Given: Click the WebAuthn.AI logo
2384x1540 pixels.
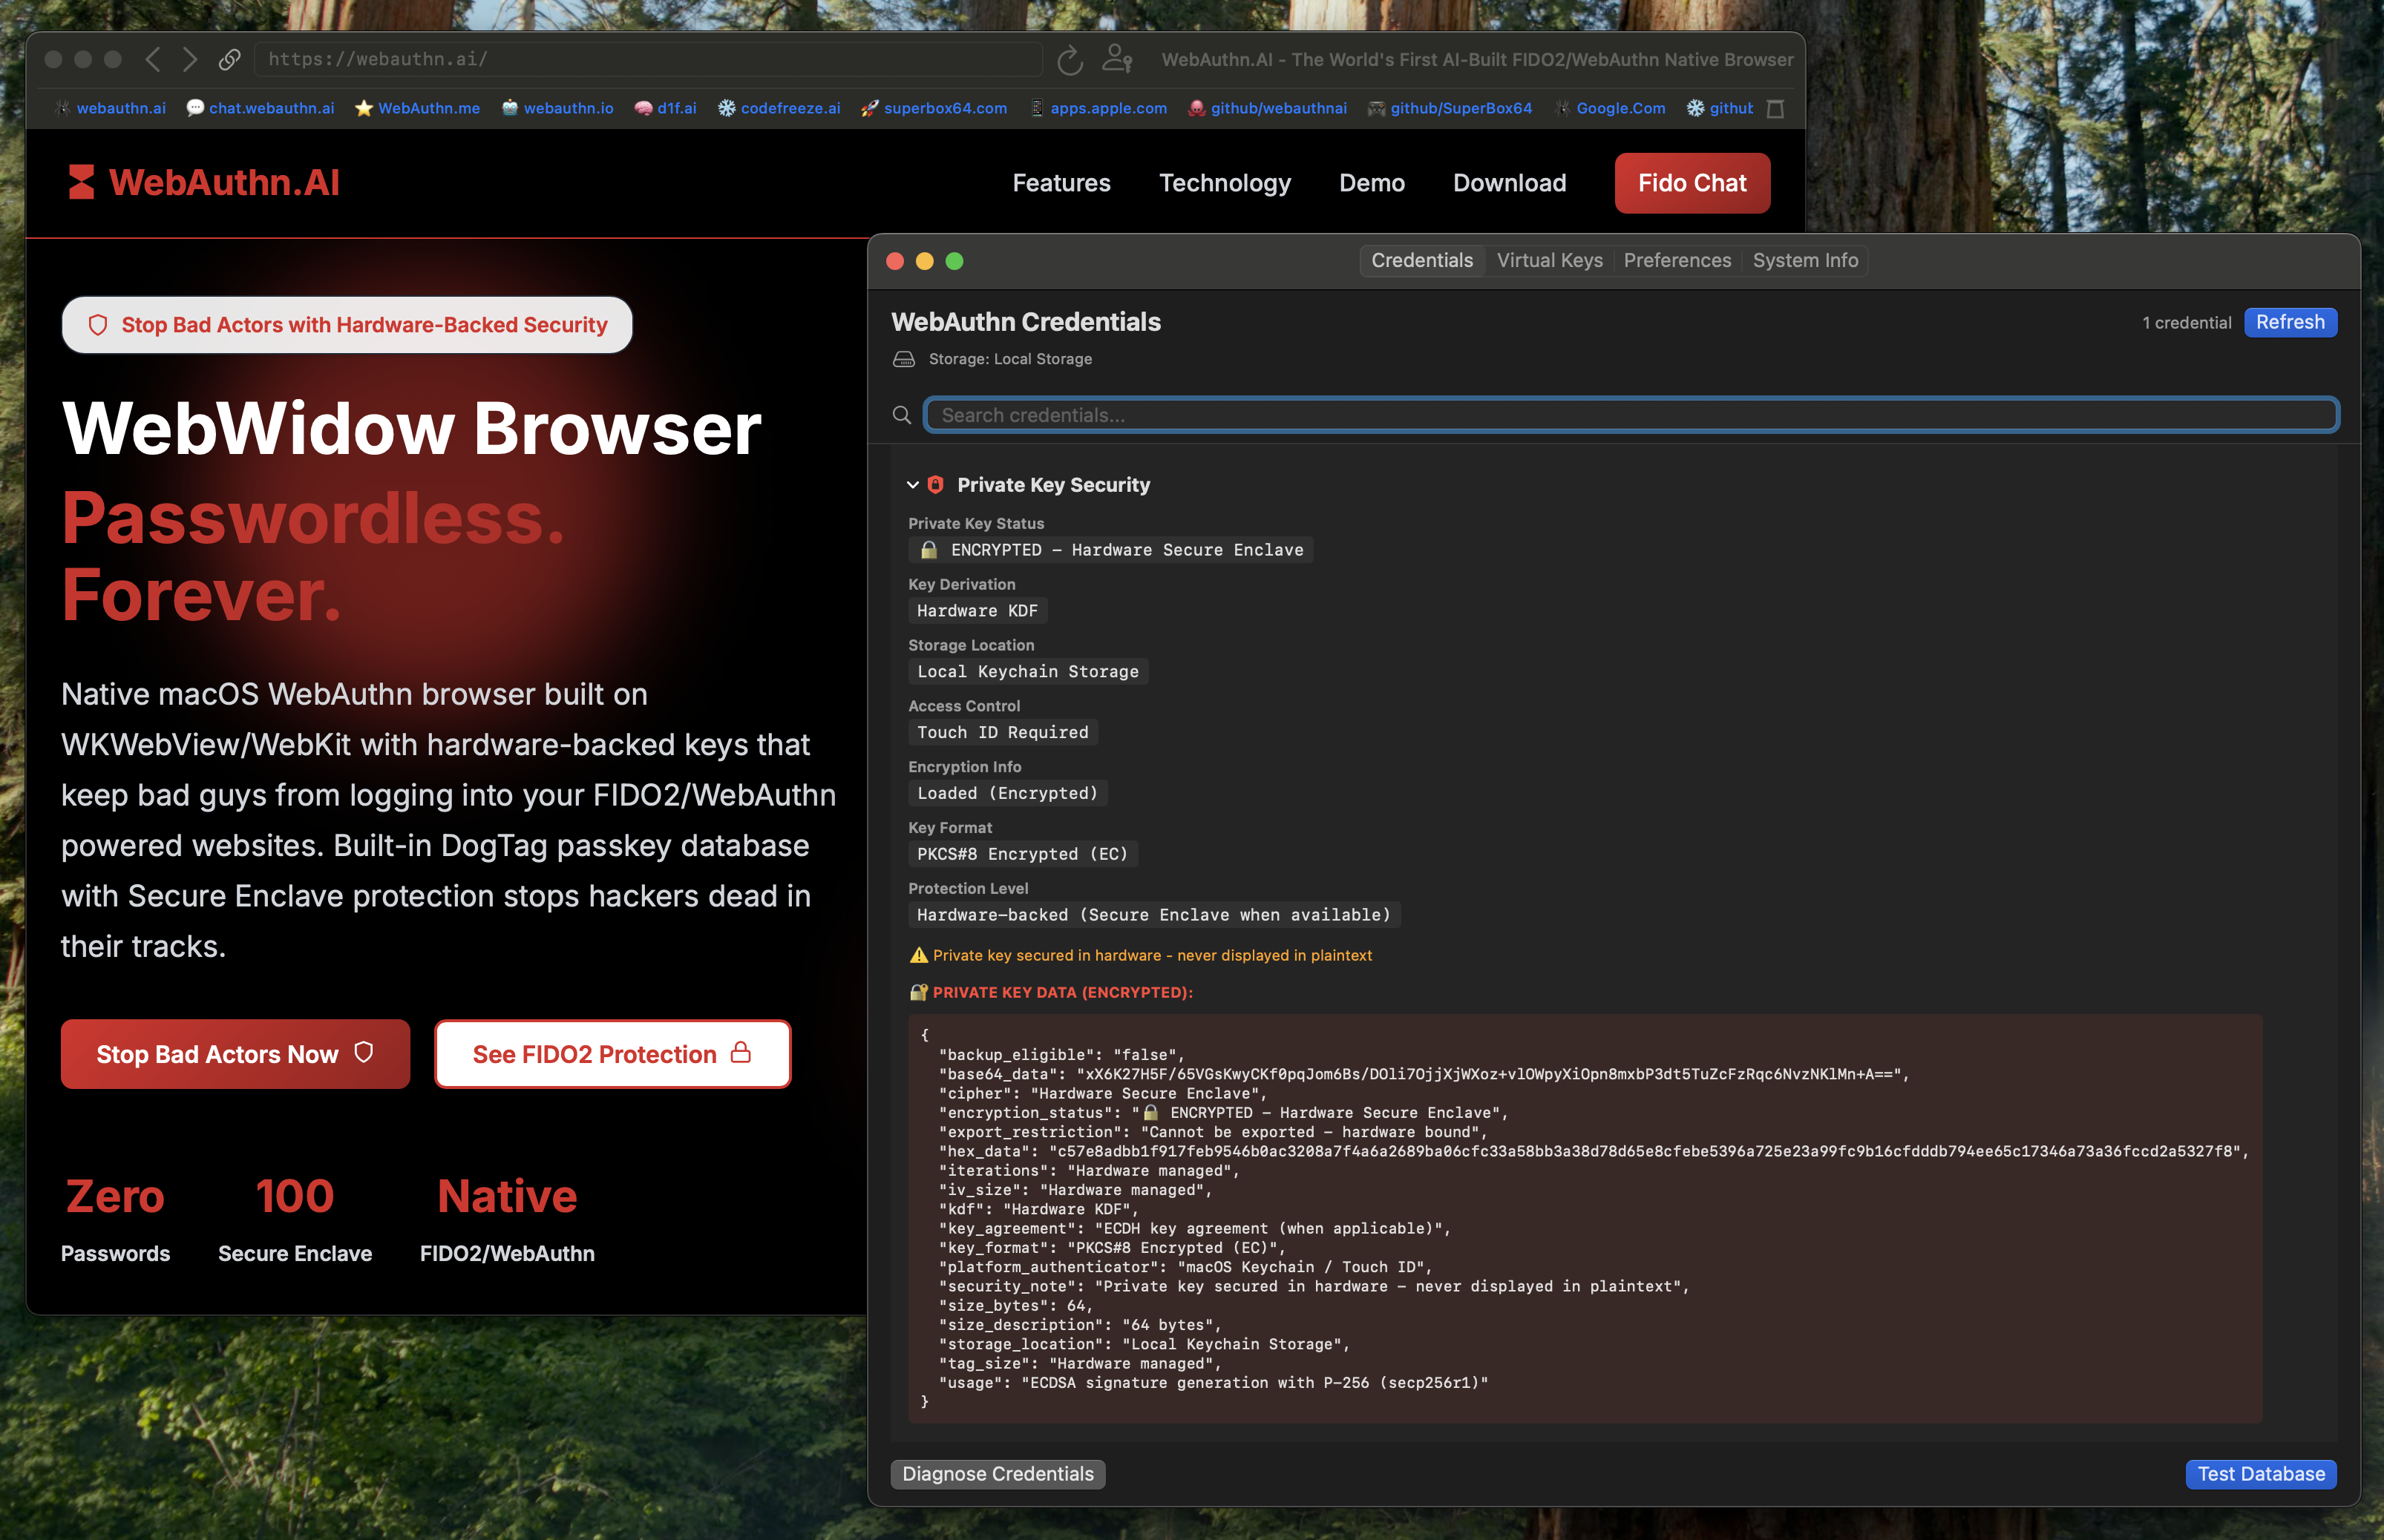Looking at the screenshot, I should point(202,182).
